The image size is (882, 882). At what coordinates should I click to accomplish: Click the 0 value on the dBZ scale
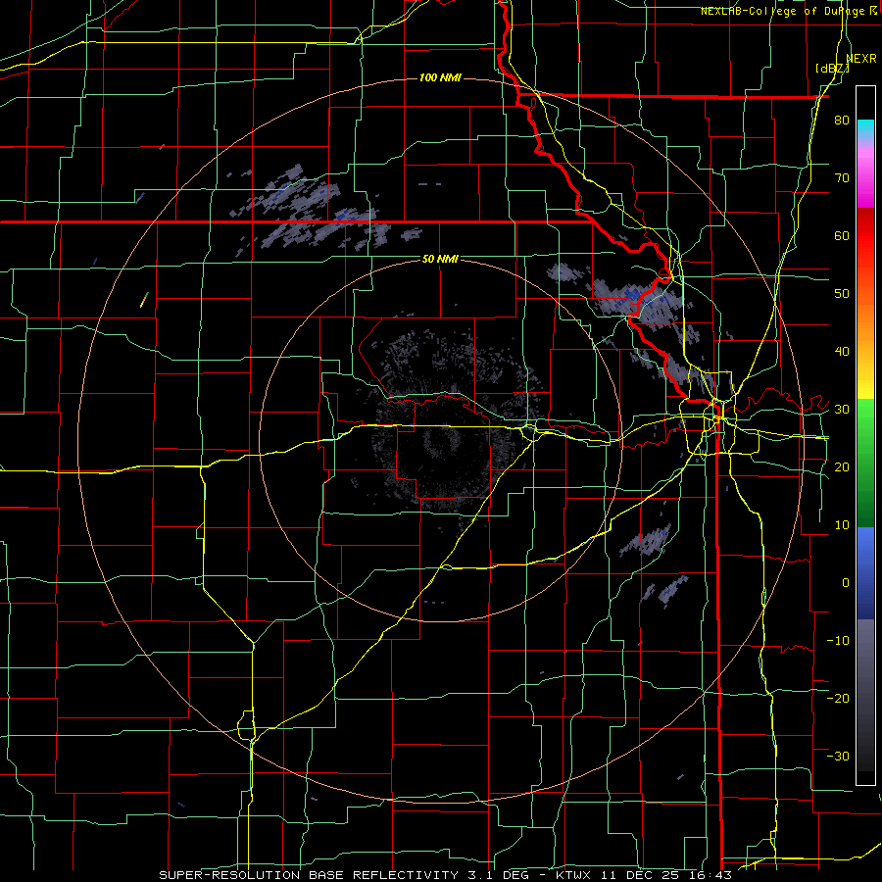coord(846,583)
